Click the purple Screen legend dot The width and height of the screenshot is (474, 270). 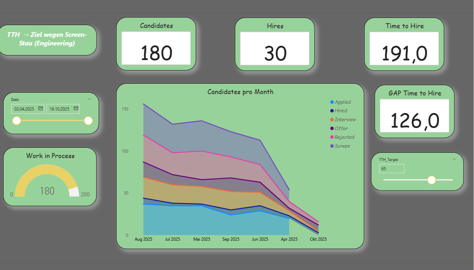tap(332, 146)
